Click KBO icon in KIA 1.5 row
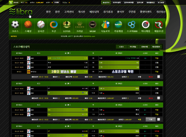This screenshot has height=137, width=186. coord(29,114)
